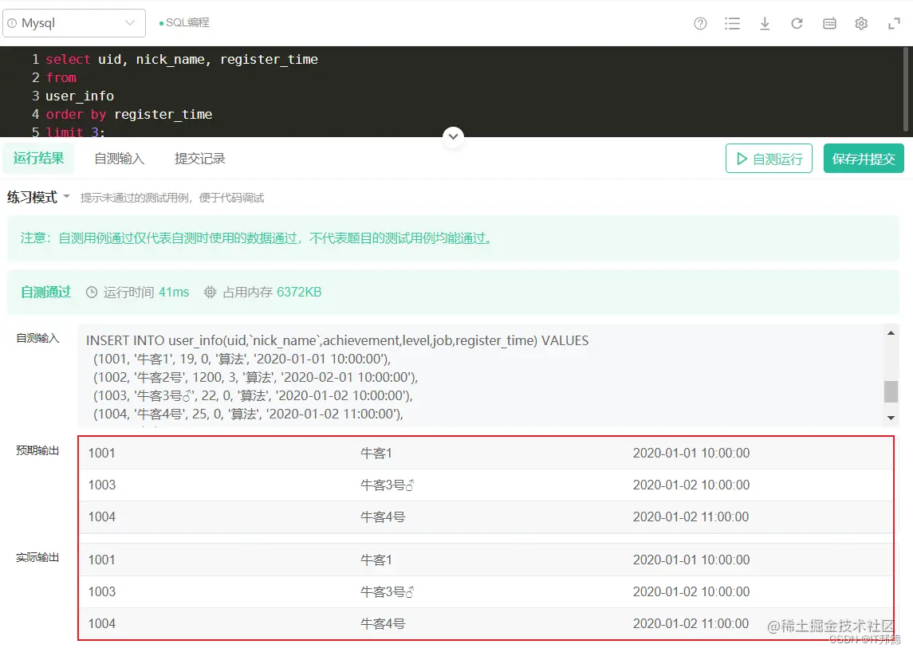Switch to the 自测输入 tab

click(120, 159)
